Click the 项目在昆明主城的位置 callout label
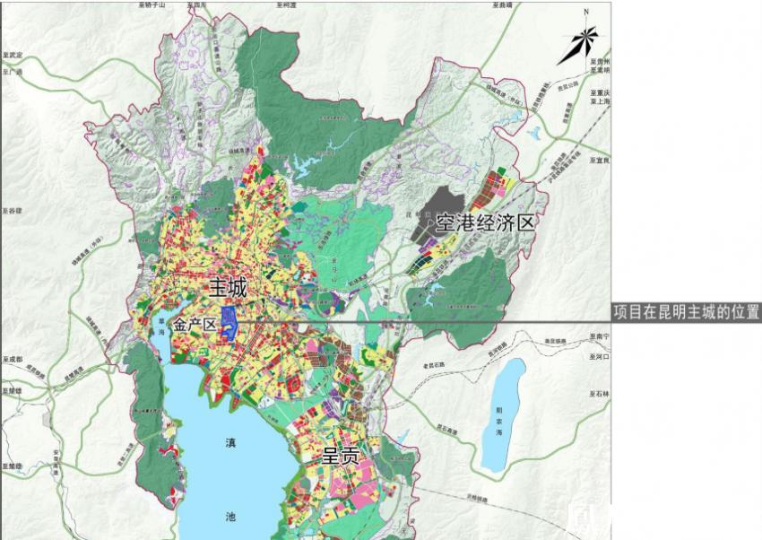The height and width of the screenshot is (540, 762). pyautogui.click(x=686, y=311)
